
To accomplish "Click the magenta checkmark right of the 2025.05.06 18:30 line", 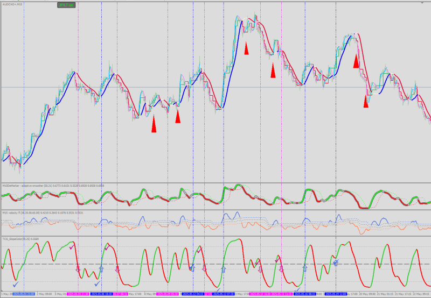I will [107, 248].
